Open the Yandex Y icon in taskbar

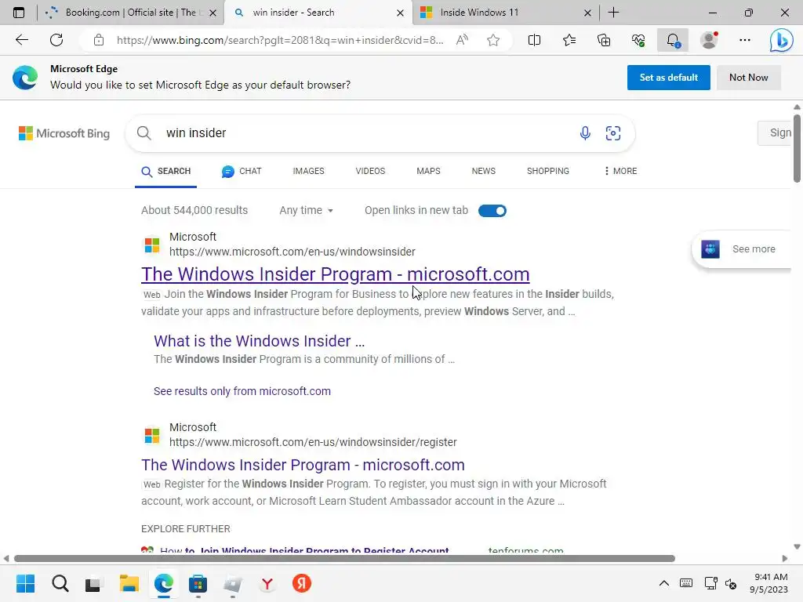267,583
